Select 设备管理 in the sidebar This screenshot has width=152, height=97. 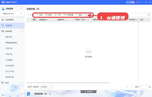click(x=12, y=25)
